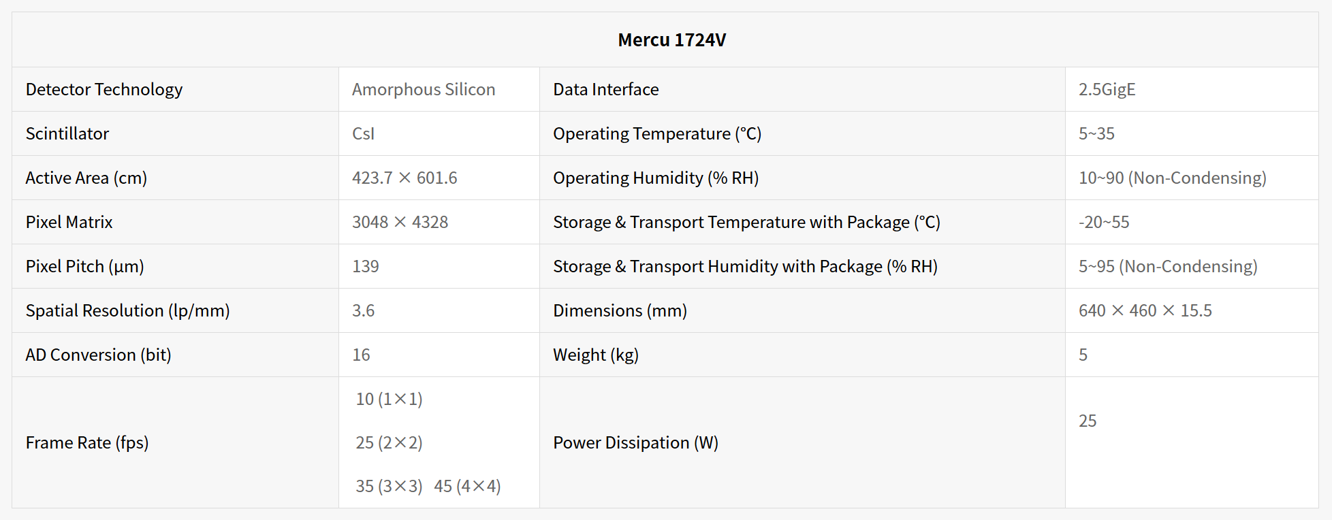Select the Pixel Pitch (μm) label

pyautogui.click(x=85, y=266)
